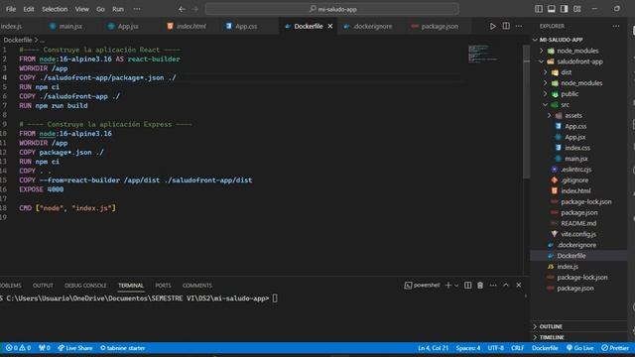Open Explorer views and more actions
Screen dimensions: 635x357
point(616,27)
